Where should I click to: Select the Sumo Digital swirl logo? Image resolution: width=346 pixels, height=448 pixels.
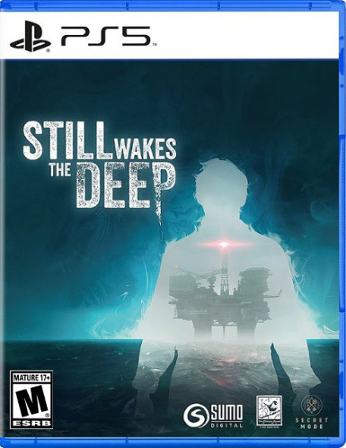(195, 415)
